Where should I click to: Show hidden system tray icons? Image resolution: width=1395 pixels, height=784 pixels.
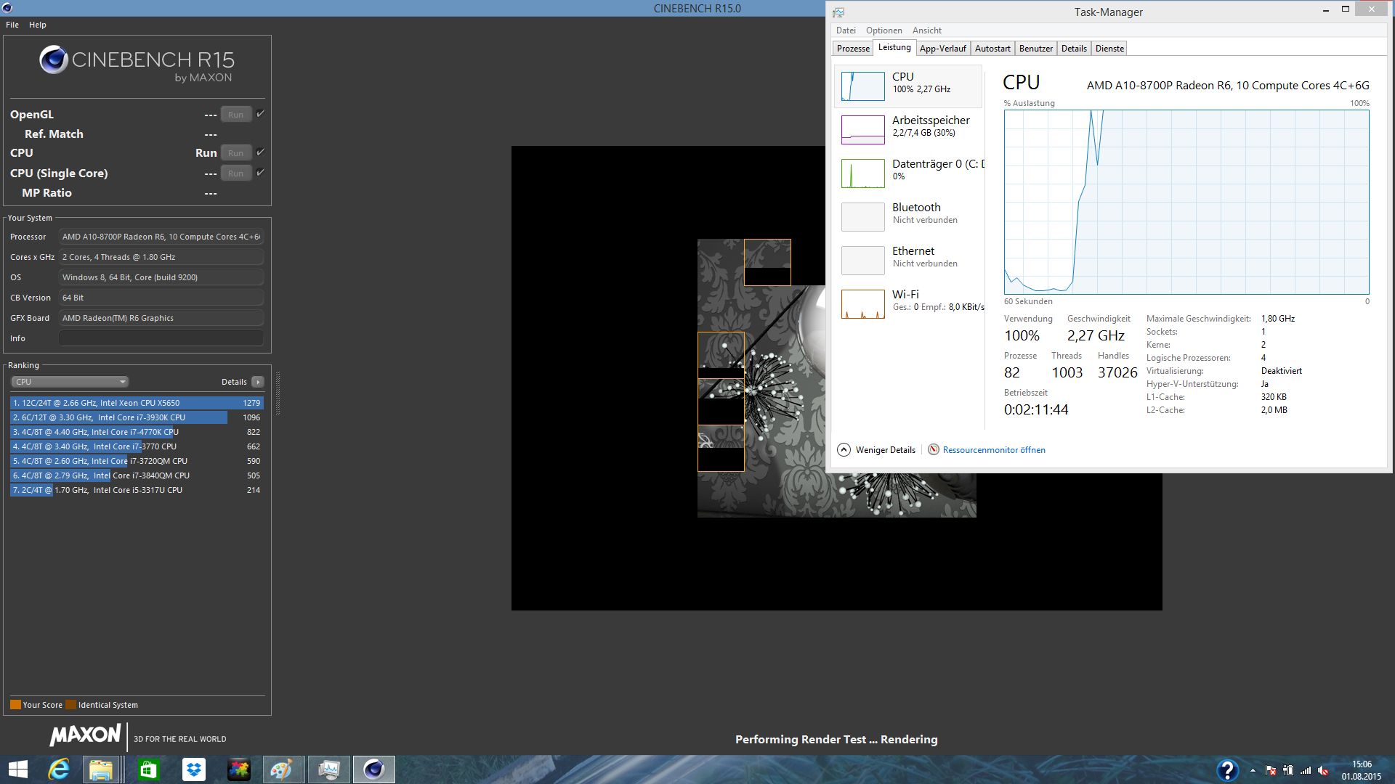pyautogui.click(x=1253, y=770)
